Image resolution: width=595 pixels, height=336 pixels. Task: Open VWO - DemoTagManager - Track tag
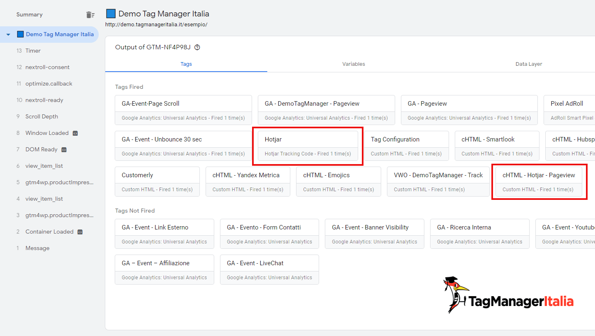(x=438, y=182)
